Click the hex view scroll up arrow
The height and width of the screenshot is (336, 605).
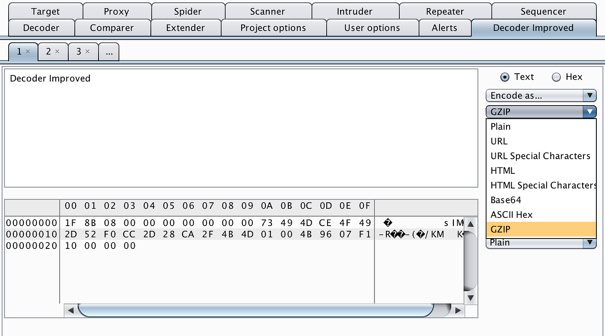pos(471,224)
